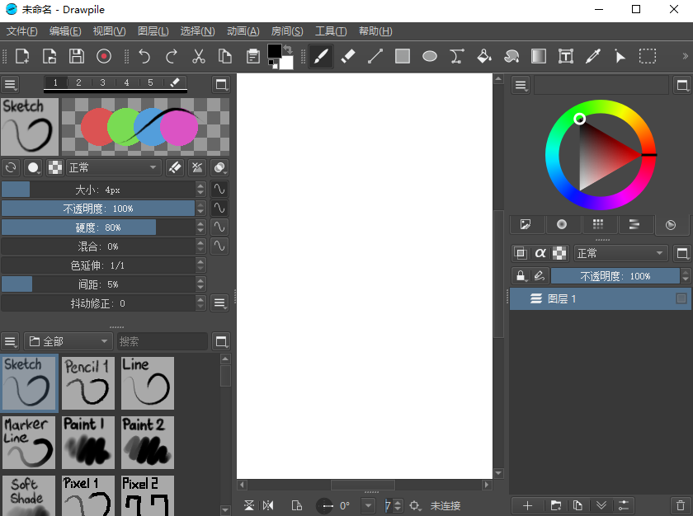
Task: Toggle pressure curve for 不透明度 brush opacity
Action: [219, 209]
